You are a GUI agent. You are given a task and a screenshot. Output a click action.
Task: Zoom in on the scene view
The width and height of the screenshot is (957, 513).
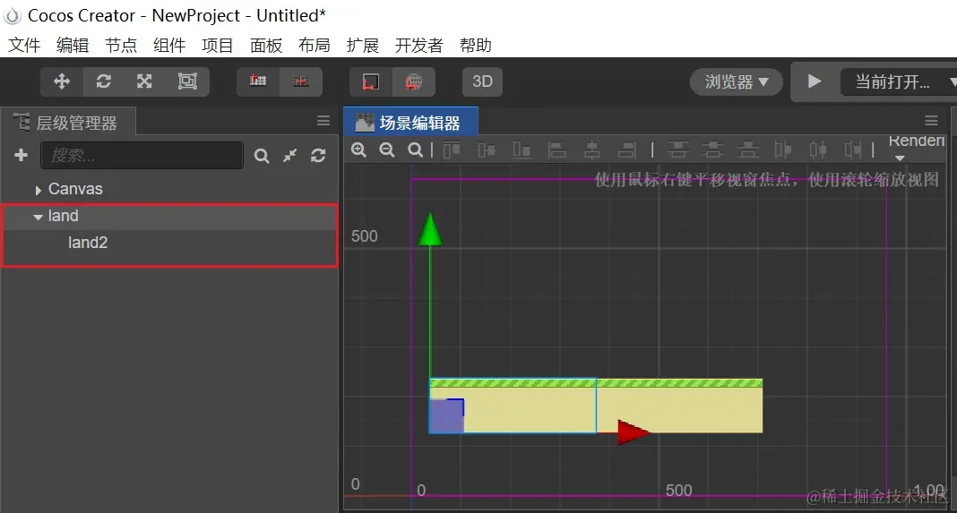point(358,150)
